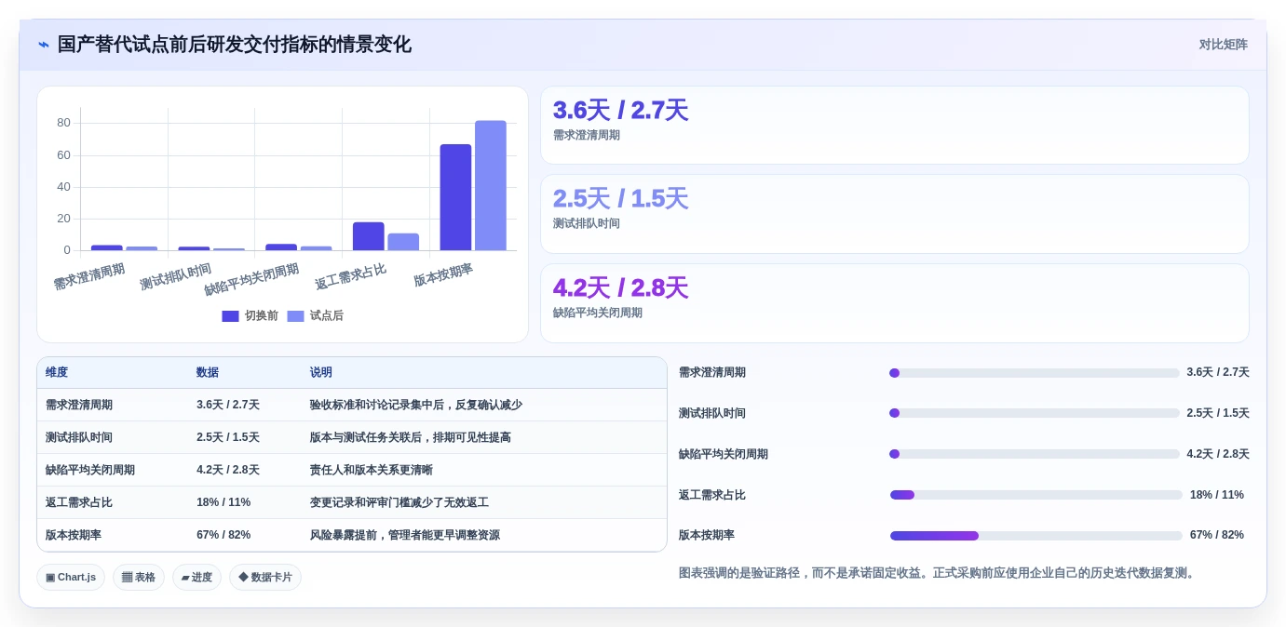Select the 缺陷平均关闭周期 data card
1286x627 pixels.
pos(894,303)
